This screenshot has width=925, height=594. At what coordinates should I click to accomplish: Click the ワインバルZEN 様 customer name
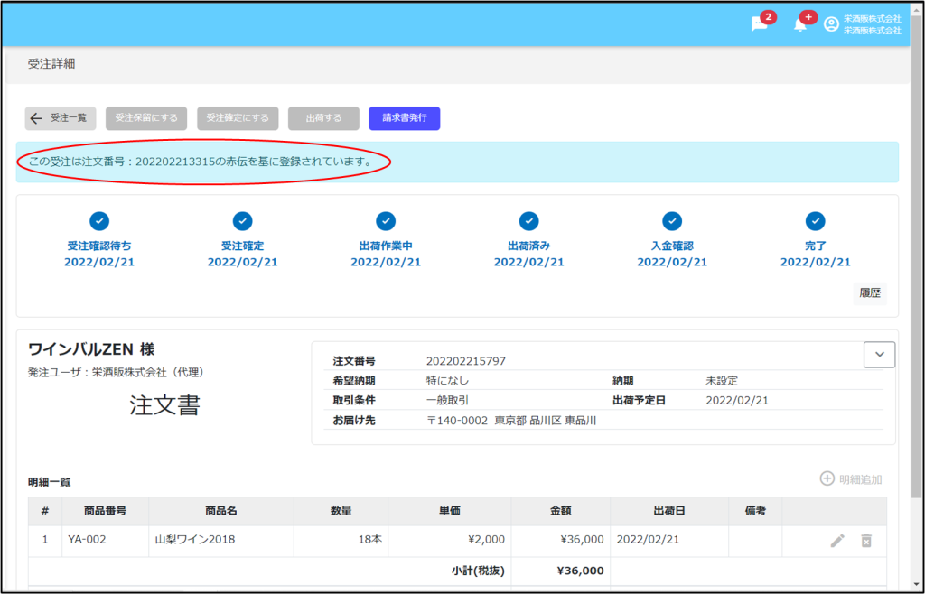pyautogui.click(x=91, y=349)
